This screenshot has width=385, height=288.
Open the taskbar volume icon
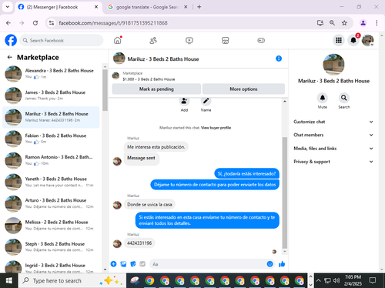[336, 280]
